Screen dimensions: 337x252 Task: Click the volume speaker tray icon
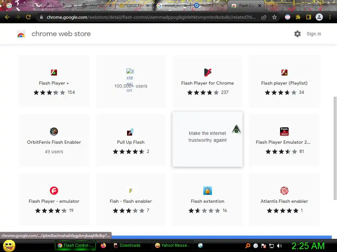coord(279,246)
